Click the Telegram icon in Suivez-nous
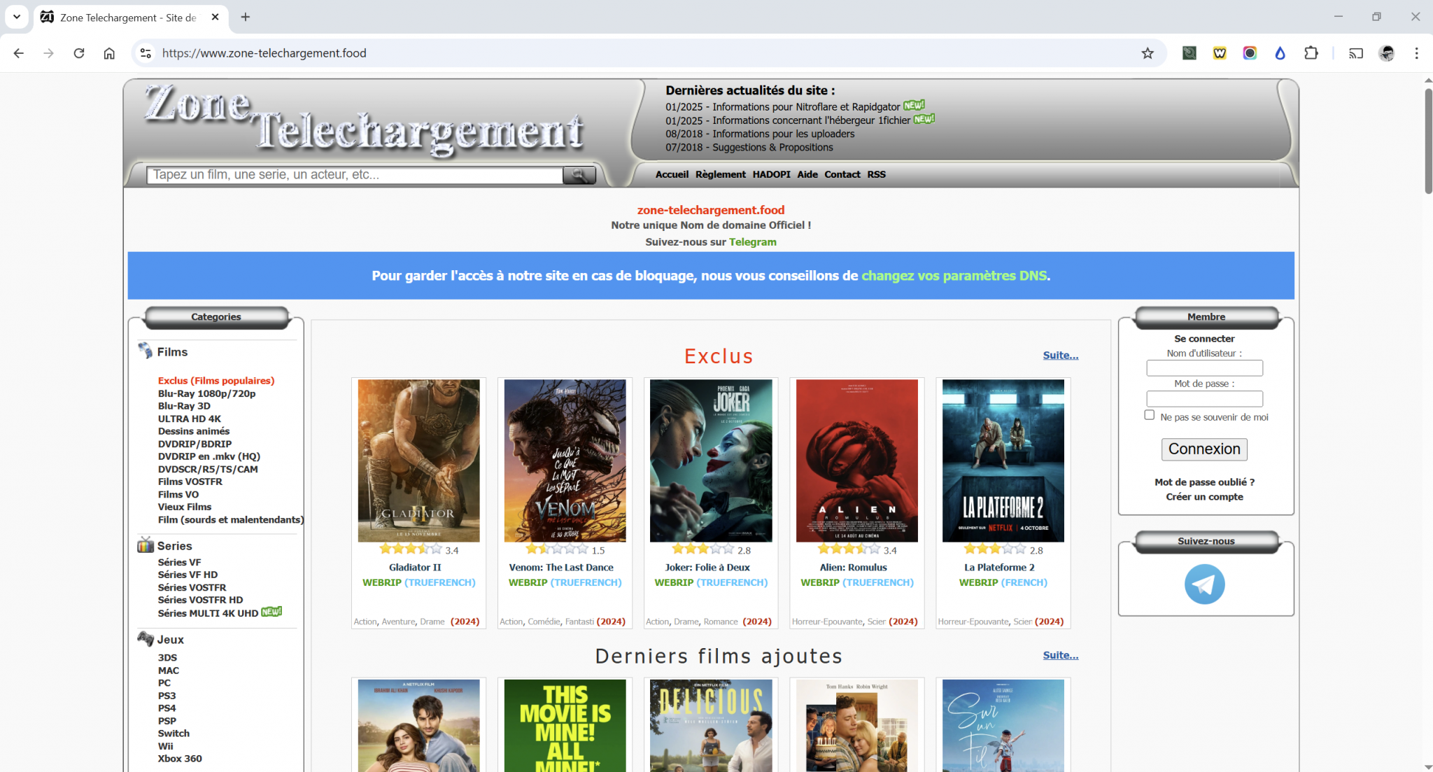The height and width of the screenshot is (772, 1433). coord(1204,584)
